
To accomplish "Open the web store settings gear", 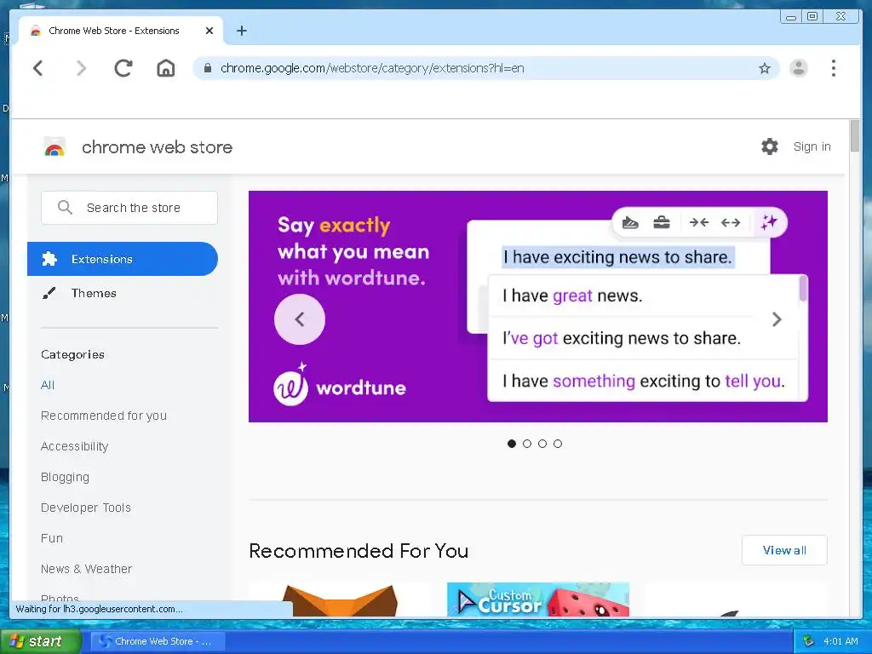I will [770, 146].
